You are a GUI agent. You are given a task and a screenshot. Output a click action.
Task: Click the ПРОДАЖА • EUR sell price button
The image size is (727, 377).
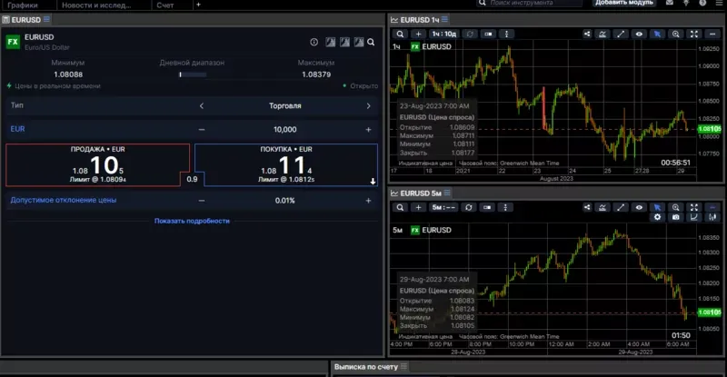pos(97,165)
